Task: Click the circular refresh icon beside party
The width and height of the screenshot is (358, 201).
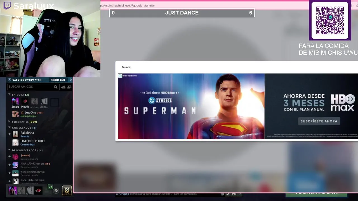Action: click(x=56, y=191)
